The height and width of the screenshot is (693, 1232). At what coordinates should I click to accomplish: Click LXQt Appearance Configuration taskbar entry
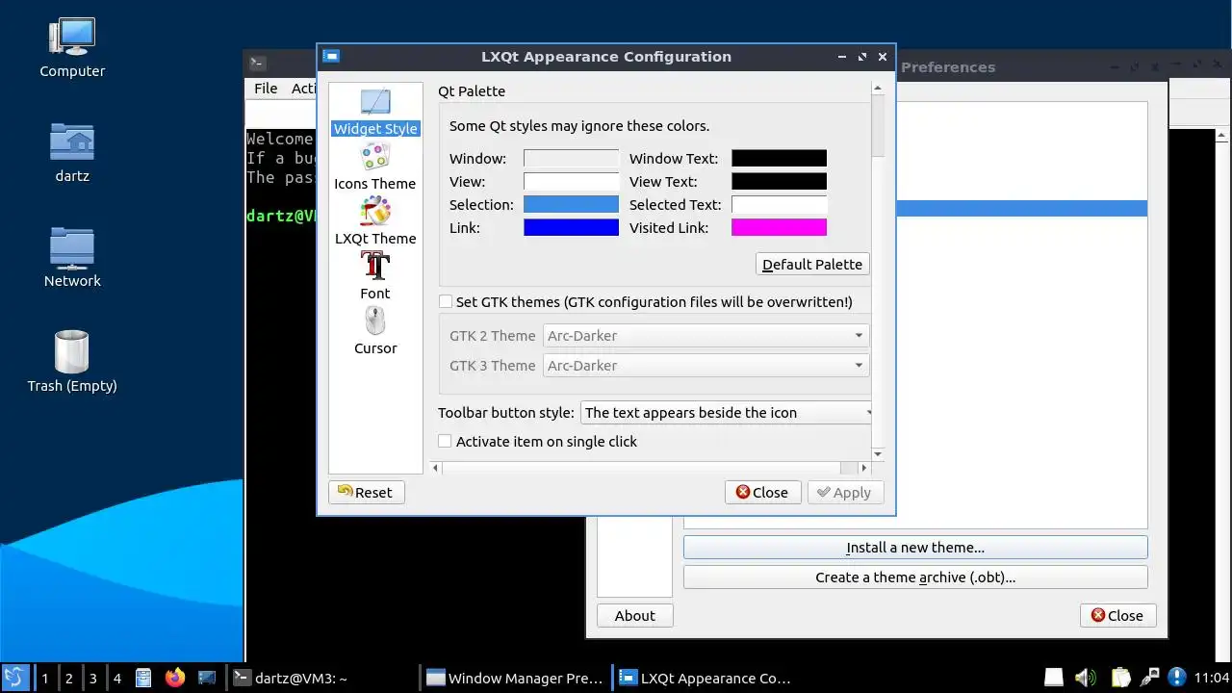click(707, 678)
